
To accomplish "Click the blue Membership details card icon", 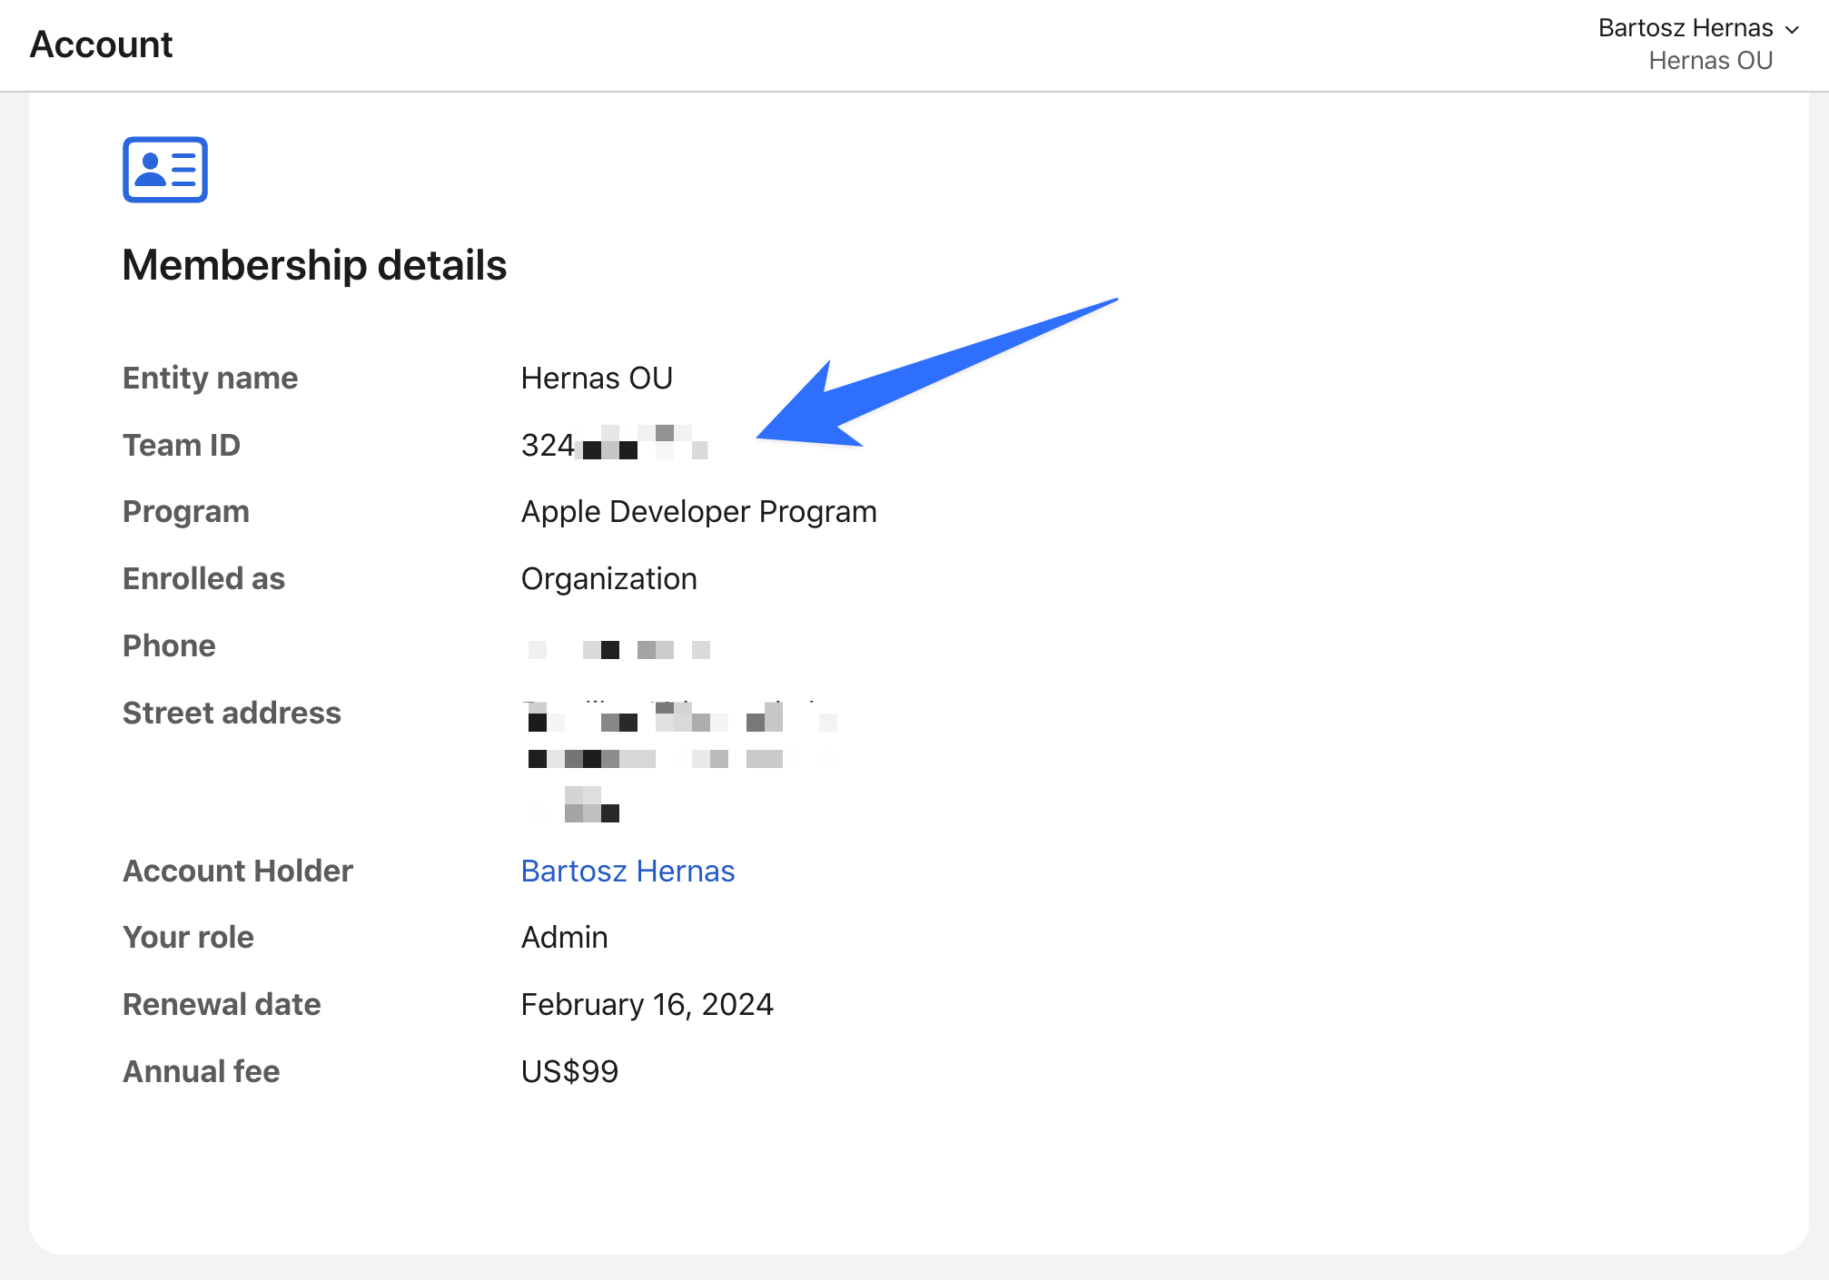I will coord(164,169).
